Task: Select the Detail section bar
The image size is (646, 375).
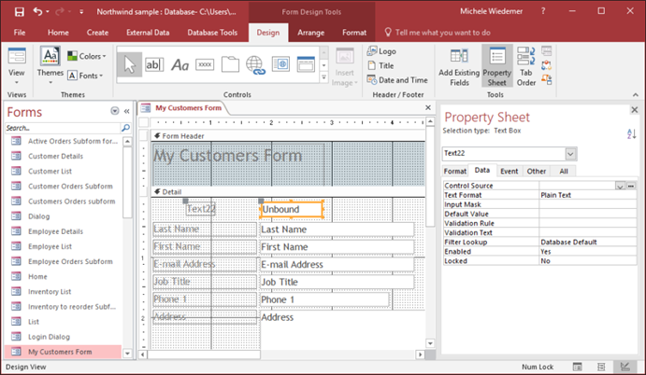Action: click(x=288, y=192)
